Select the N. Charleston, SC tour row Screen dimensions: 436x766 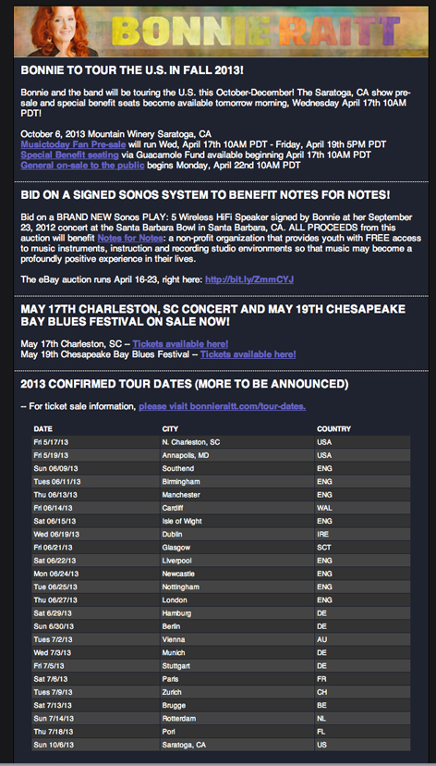click(x=221, y=442)
